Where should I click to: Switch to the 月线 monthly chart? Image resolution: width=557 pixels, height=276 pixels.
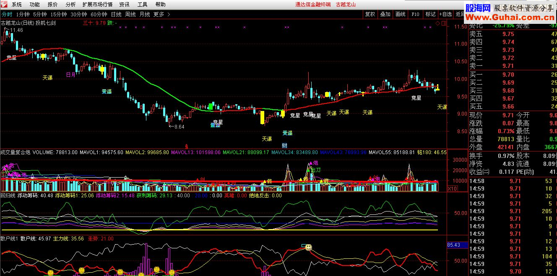145,14
